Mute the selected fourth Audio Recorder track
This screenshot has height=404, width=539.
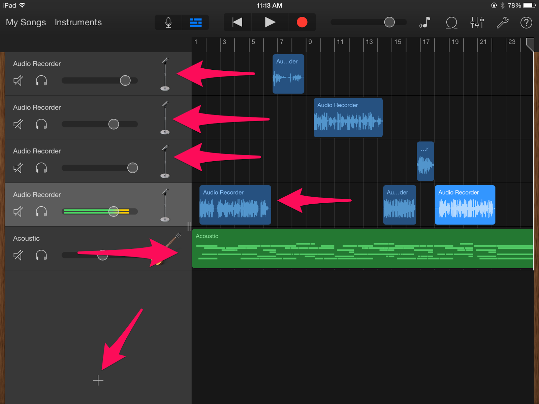tap(18, 211)
